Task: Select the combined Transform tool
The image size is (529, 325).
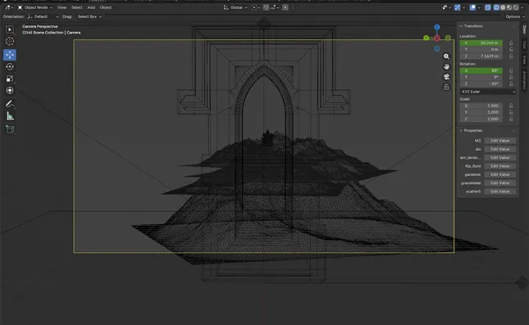Action: (x=10, y=91)
